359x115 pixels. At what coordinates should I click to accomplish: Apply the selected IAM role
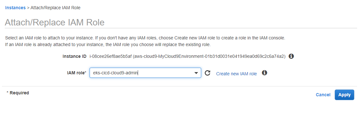coord(344,95)
